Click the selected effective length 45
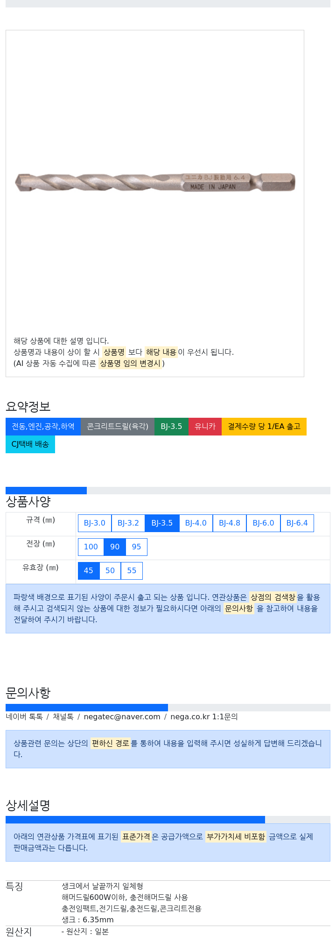 point(89,571)
